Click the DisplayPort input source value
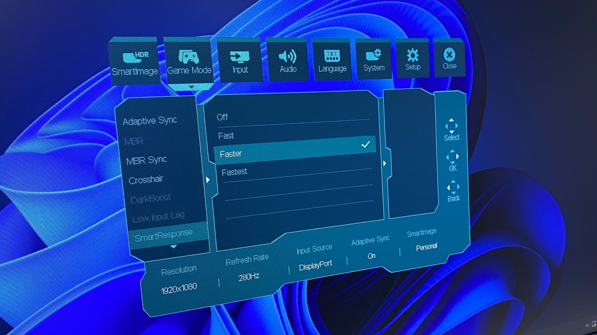The image size is (597, 335). point(315,266)
